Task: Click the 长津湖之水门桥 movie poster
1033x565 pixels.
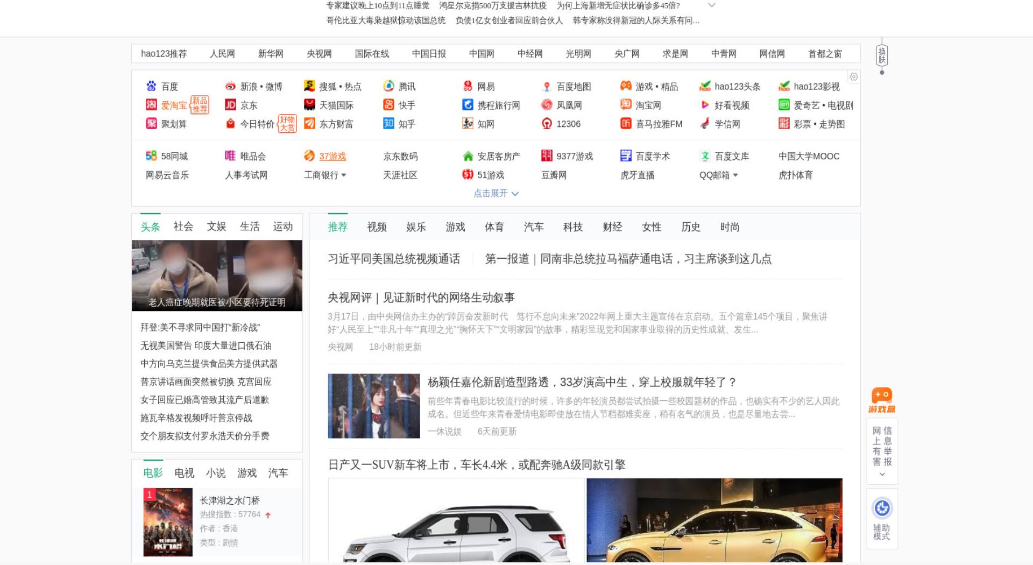Action: coord(168,522)
